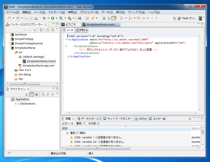Click the New wizard toolbar icon
This screenshot has height=162, width=210.
pyautogui.click(x=10, y=18)
